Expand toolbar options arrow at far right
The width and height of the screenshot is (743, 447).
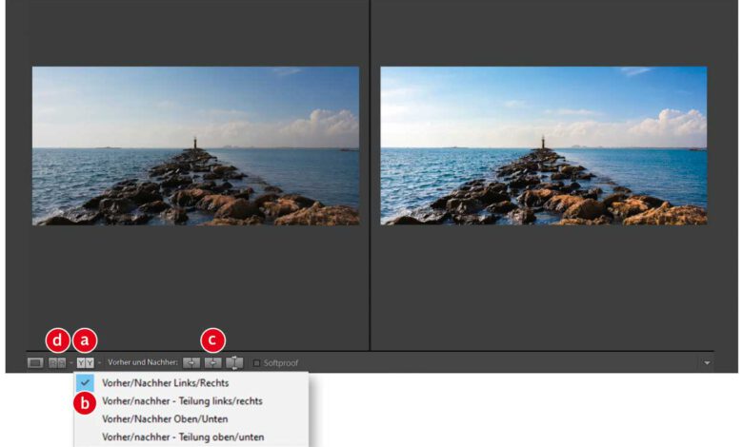tap(706, 363)
